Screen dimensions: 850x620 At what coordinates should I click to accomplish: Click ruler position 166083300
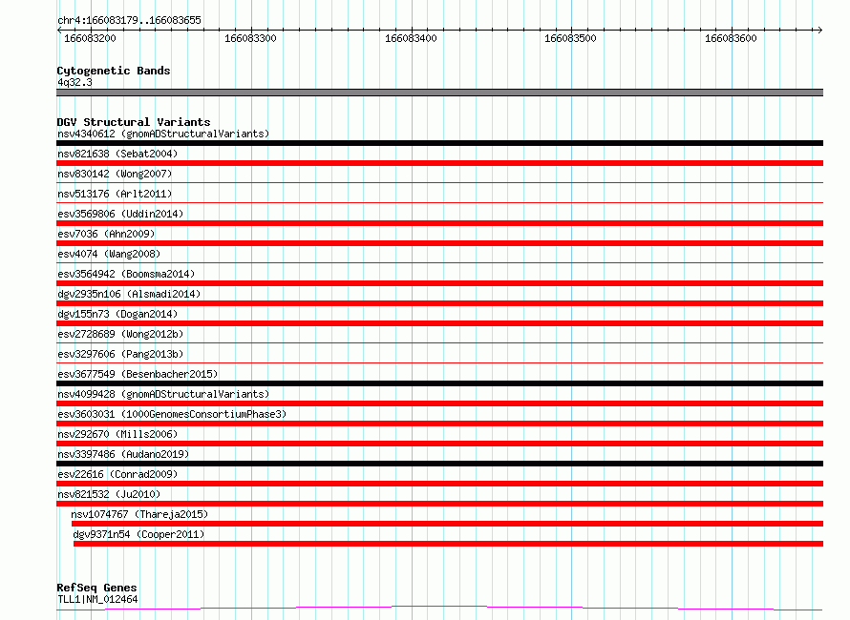[x=250, y=38]
